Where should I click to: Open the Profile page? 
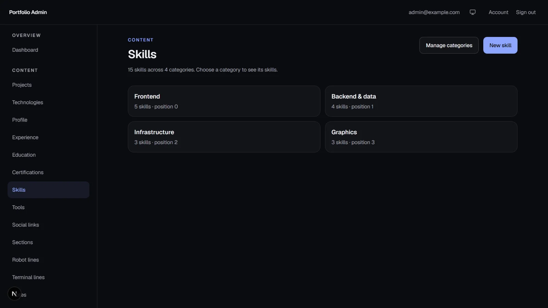point(48,120)
